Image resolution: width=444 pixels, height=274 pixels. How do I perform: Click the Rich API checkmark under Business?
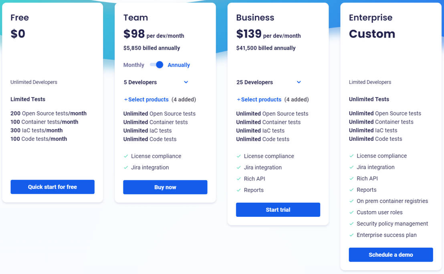238,179
